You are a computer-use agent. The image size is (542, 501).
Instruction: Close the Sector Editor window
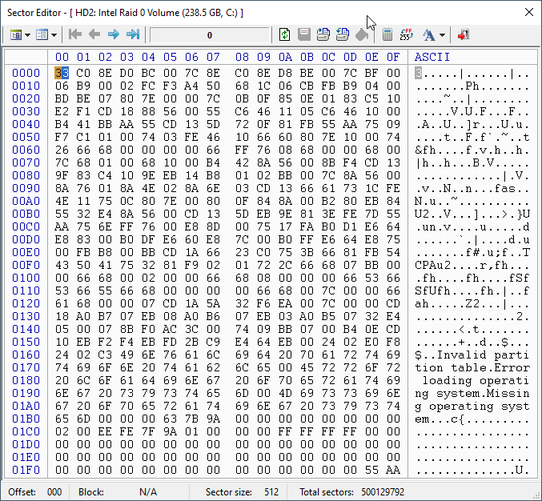point(528,13)
